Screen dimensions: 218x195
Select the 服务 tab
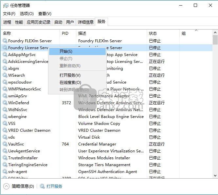click(101, 22)
